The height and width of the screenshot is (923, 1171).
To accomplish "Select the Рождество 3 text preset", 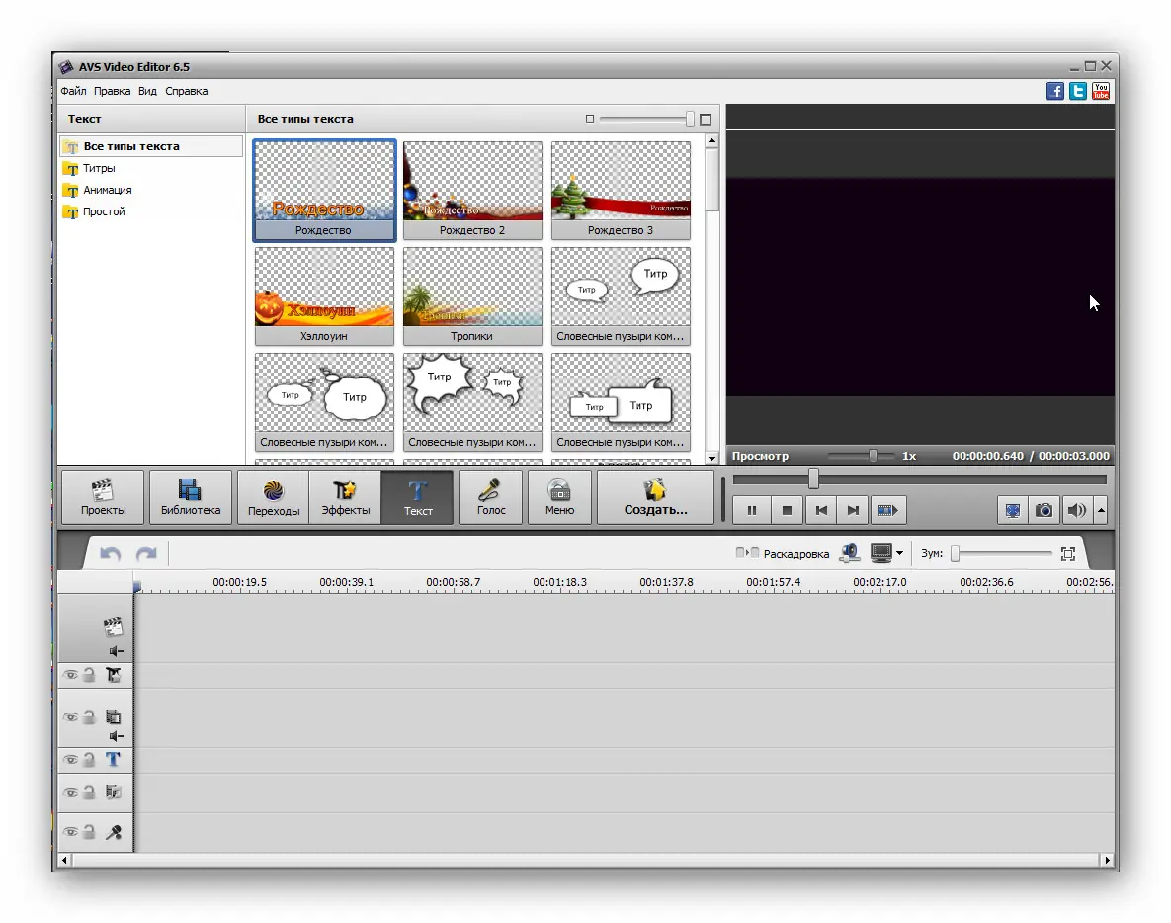I will tap(621, 191).
